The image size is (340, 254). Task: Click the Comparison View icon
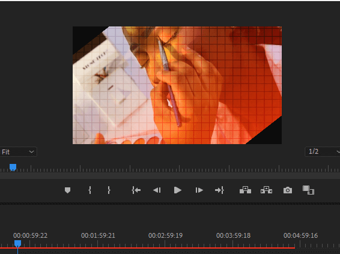coord(308,190)
